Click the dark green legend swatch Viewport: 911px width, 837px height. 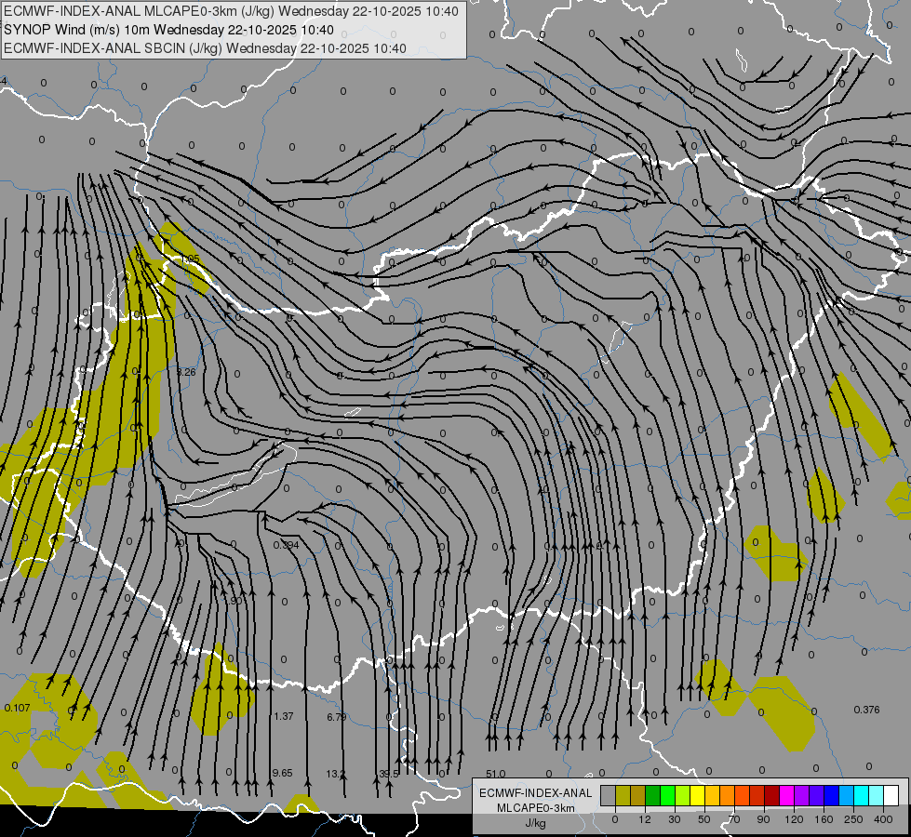point(653,796)
